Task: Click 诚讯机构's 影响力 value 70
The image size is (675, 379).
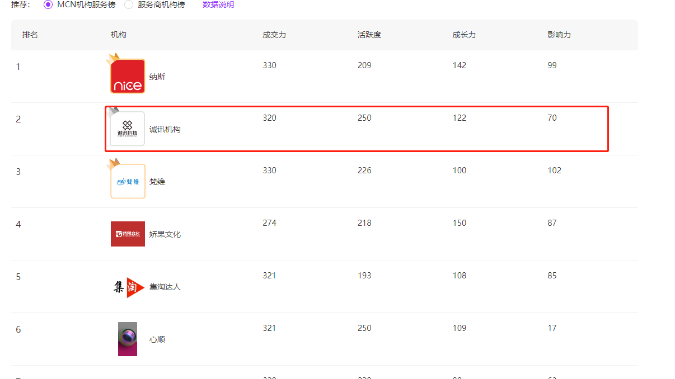Action: 552,118
